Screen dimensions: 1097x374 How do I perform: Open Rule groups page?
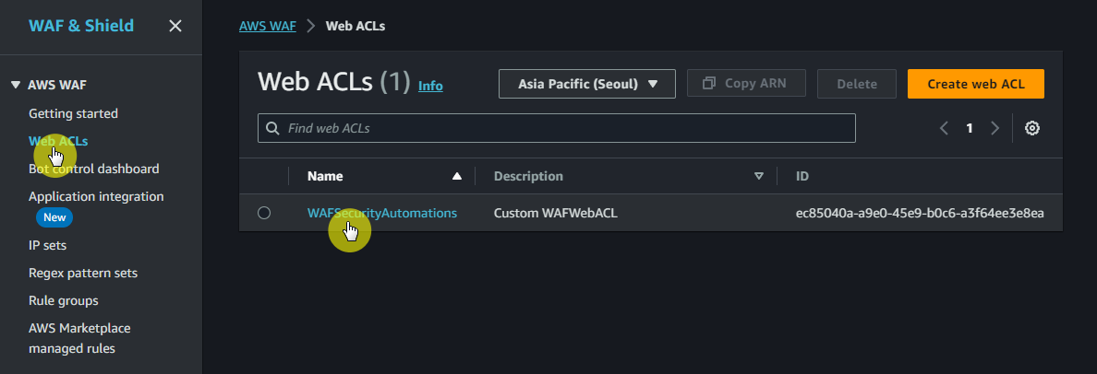(64, 300)
